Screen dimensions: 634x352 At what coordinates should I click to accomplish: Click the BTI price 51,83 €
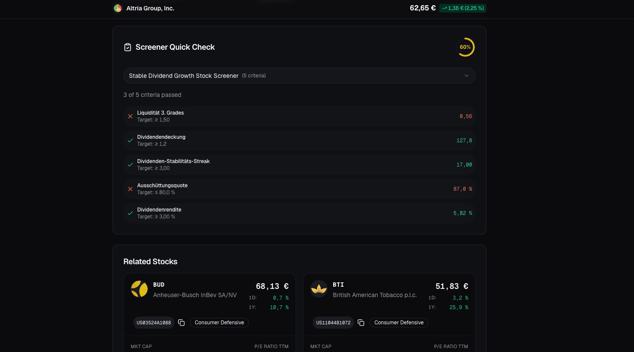click(452, 286)
